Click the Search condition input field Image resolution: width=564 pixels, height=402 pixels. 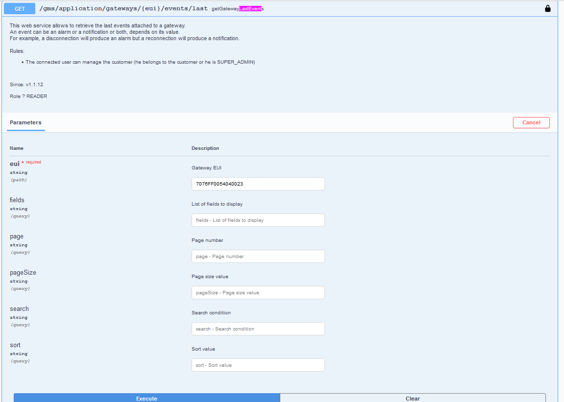pos(258,329)
